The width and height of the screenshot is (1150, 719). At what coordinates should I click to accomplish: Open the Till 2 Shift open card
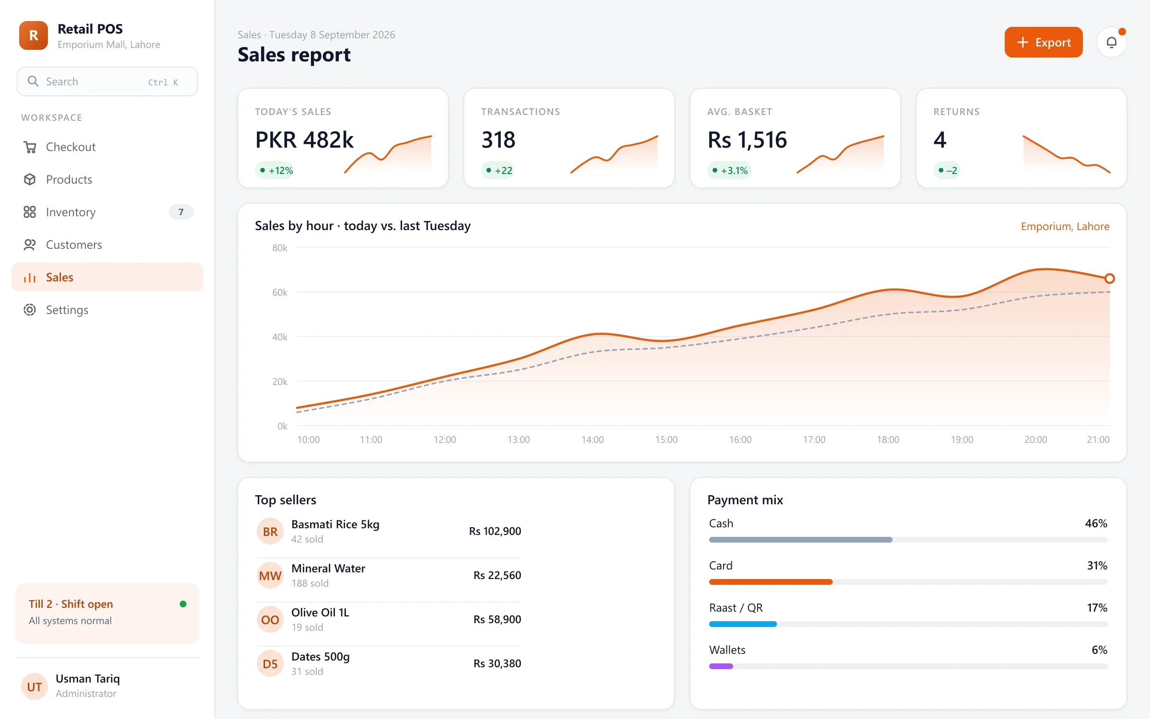[x=107, y=613]
